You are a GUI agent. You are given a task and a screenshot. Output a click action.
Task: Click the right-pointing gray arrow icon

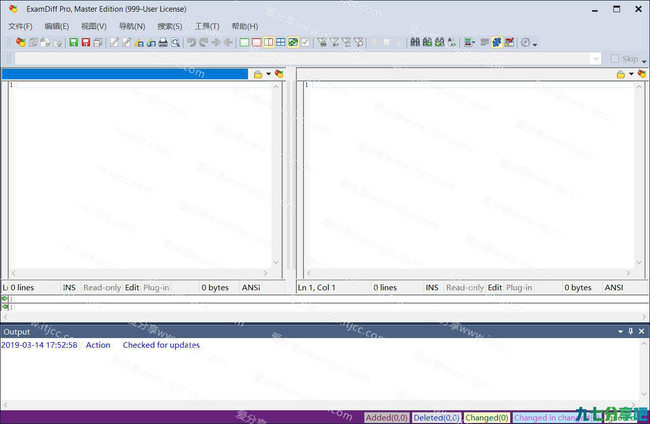click(x=216, y=42)
